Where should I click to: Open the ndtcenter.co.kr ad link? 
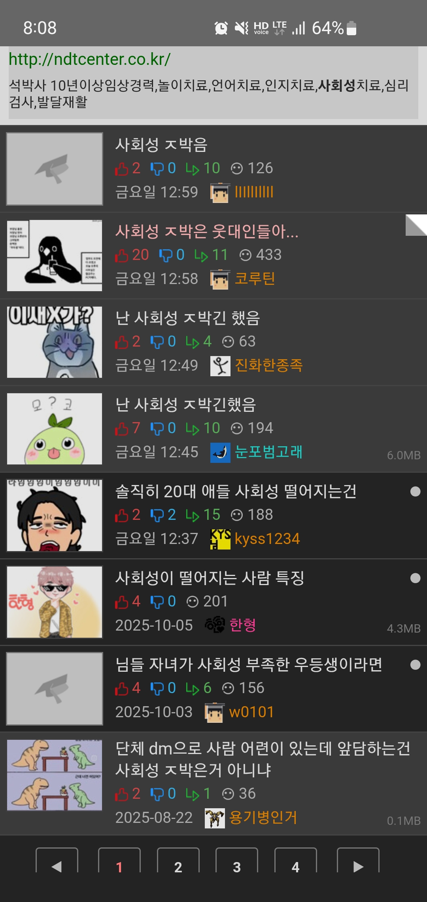(90, 59)
